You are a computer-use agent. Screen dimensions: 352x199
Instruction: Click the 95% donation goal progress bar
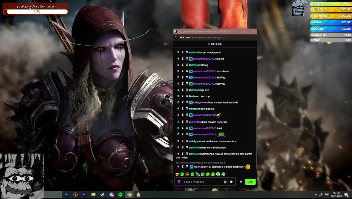point(37,12)
